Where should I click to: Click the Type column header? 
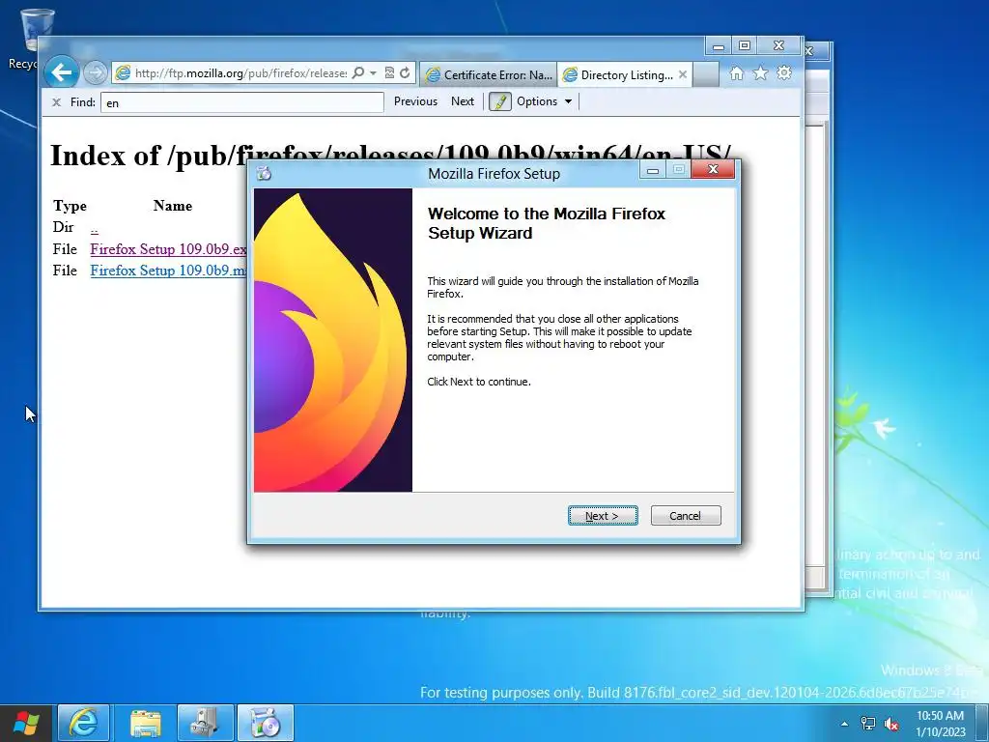pos(70,206)
